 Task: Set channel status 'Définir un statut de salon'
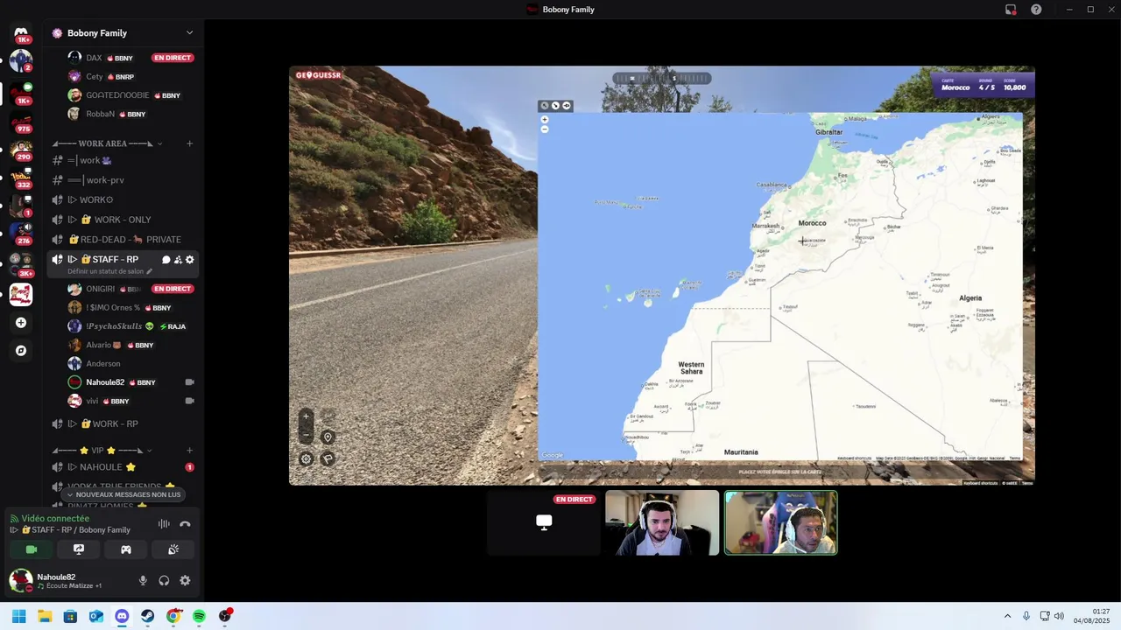pyautogui.click(x=109, y=271)
